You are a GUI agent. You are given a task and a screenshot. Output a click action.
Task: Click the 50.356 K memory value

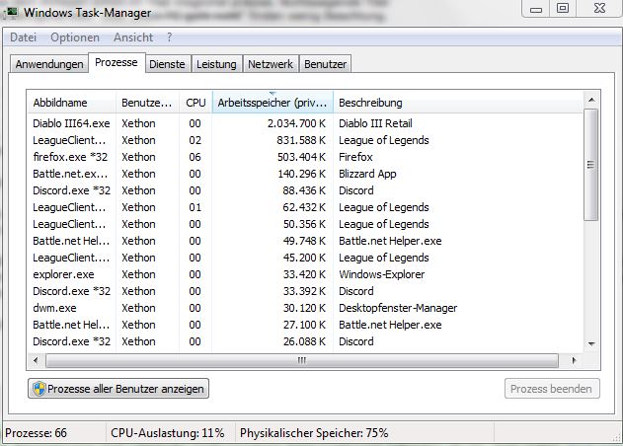point(304,224)
